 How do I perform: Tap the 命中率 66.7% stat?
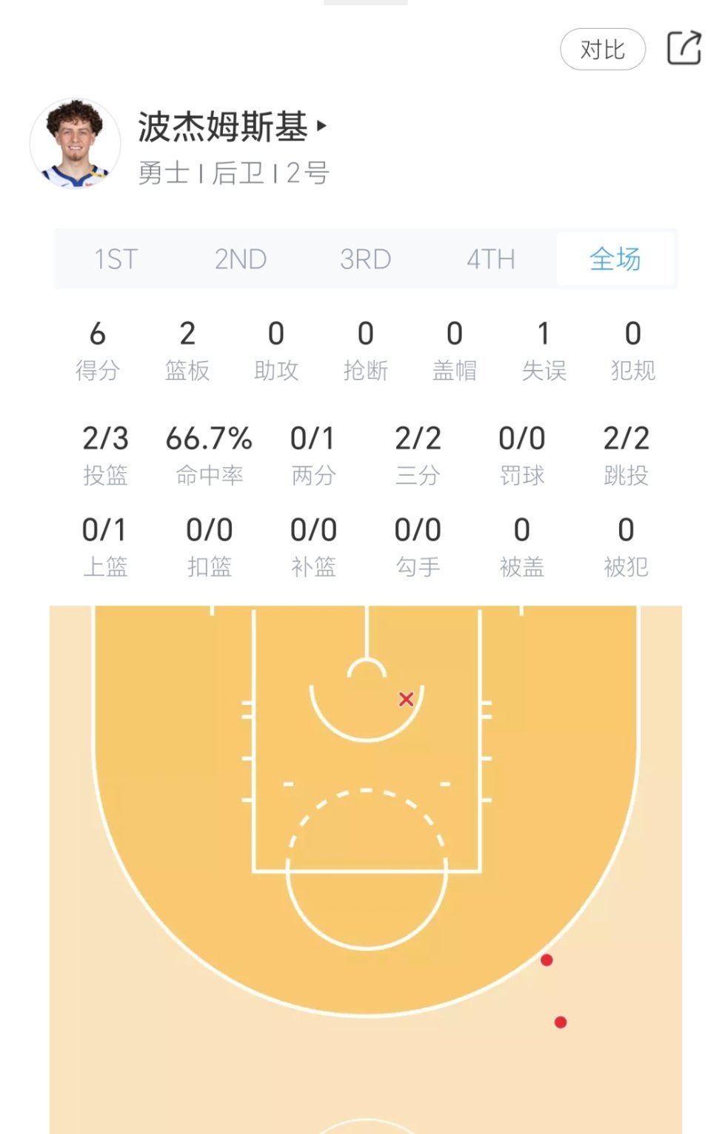(x=209, y=455)
